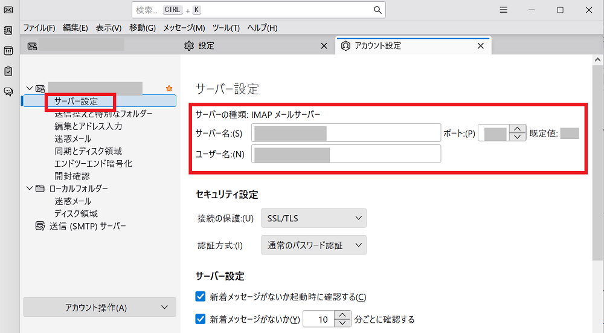Open the authentication method dropdown

313,245
